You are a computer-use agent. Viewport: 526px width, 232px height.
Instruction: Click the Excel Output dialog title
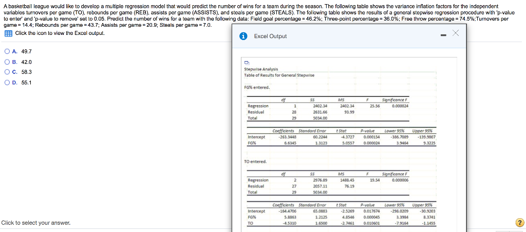click(270, 36)
